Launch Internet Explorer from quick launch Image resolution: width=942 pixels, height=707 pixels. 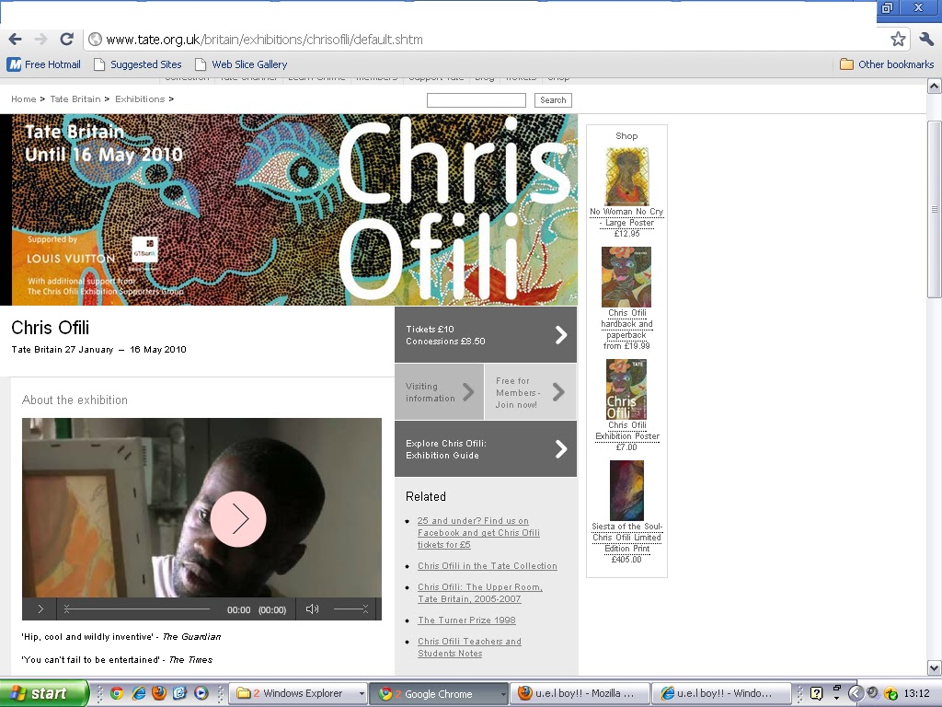[138, 693]
